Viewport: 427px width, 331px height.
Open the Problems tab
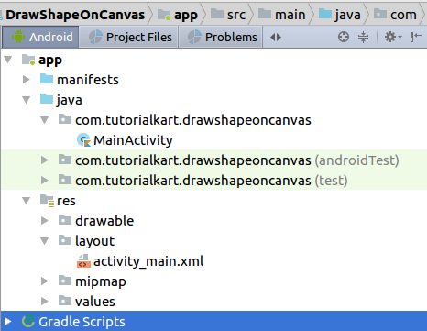[x=221, y=37]
